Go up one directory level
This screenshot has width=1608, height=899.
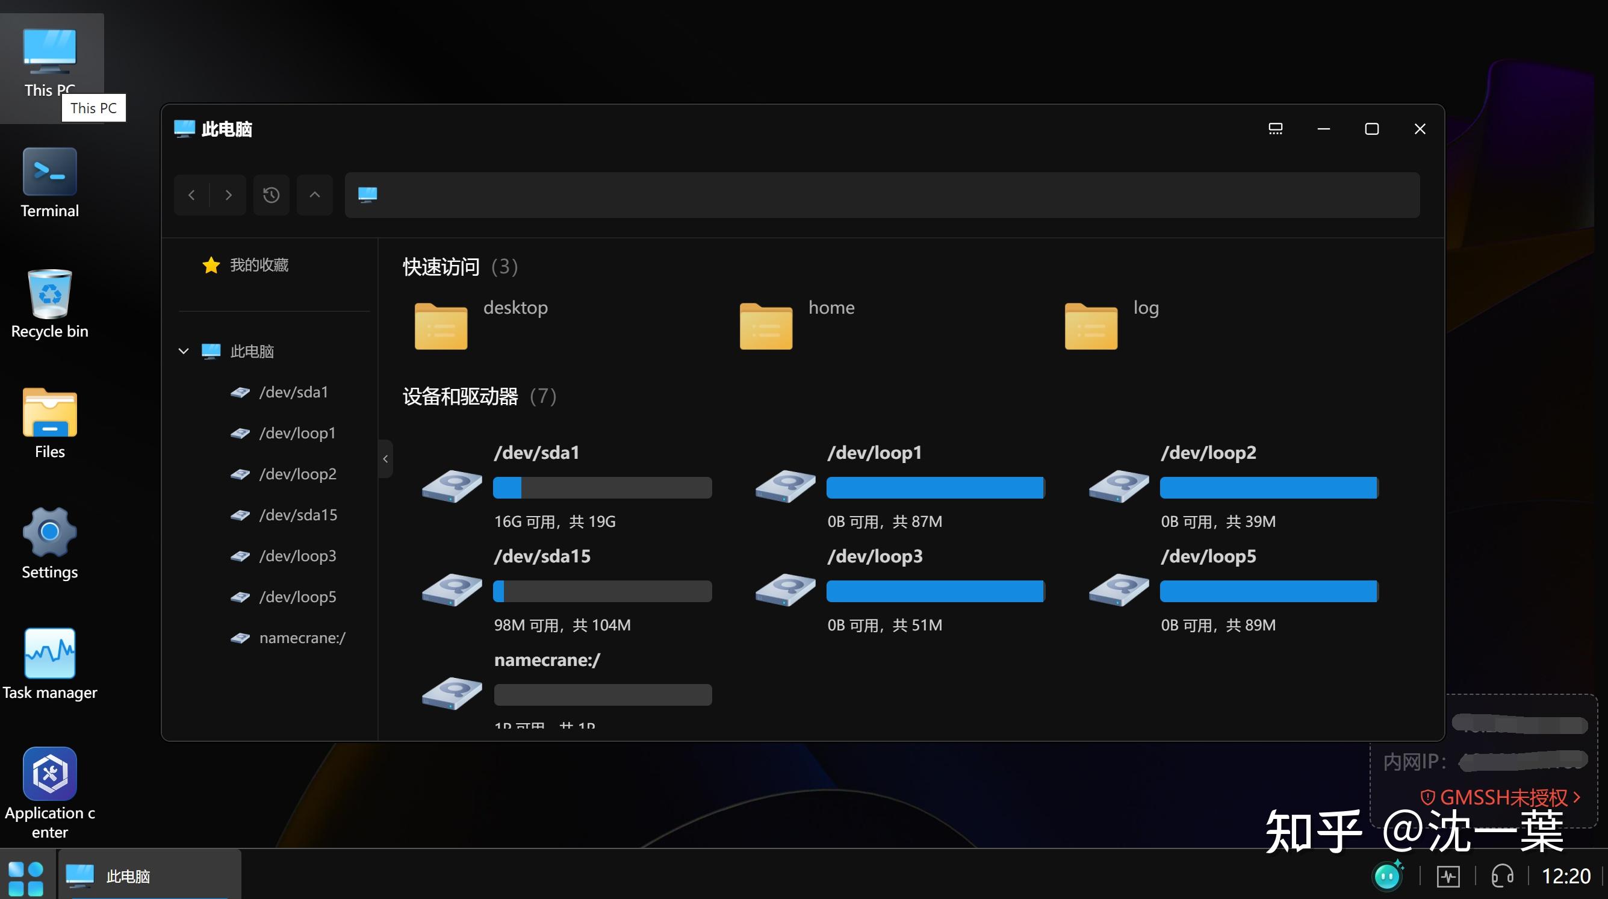315,194
